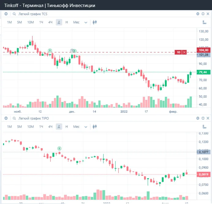212x204 pixels.
Task: Click the нояб. date label on TCS axis
Action: coord(18,112)
